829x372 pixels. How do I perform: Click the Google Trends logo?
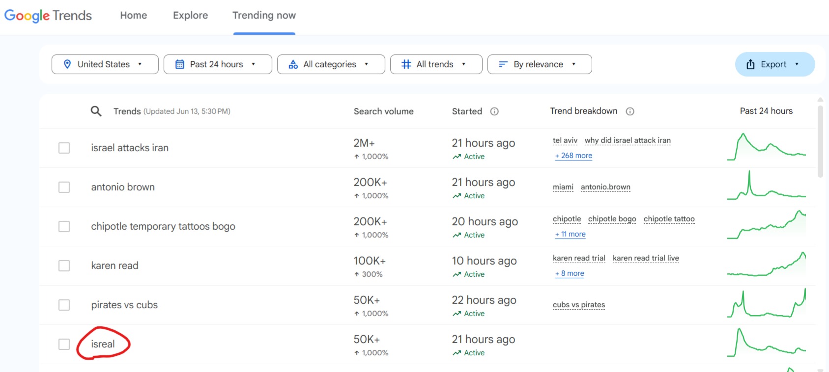(x=48, y=16)
